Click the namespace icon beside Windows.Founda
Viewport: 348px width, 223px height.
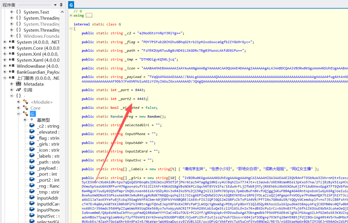[19, 36]
